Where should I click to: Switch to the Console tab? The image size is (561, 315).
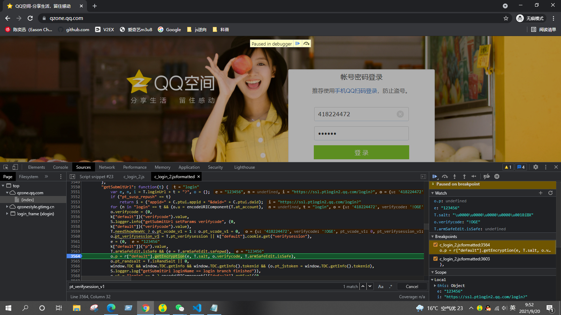(60, 167)
